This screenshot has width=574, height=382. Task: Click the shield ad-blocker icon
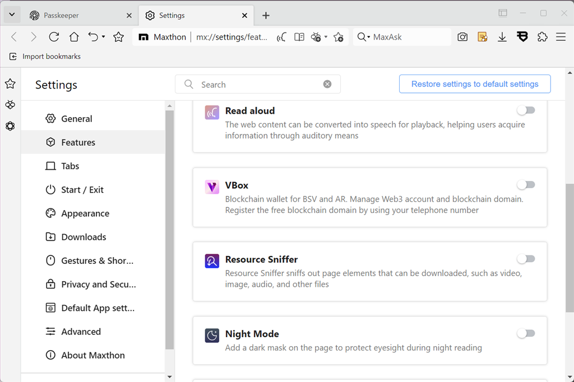[x=522, y=36]
